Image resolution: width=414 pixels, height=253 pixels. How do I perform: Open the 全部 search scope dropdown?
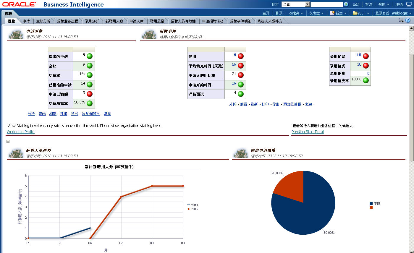point(307,4)
